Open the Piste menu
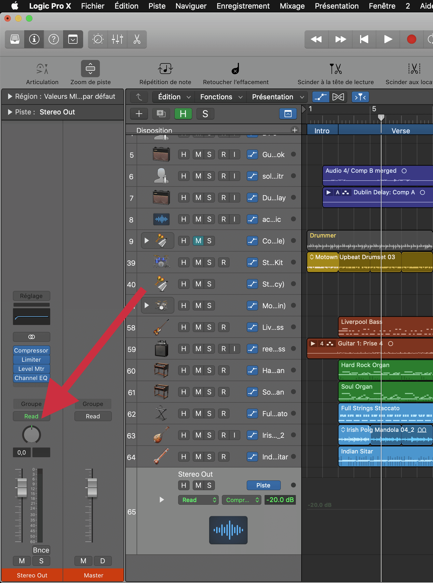The width and height of the screenshot is (433, 583). [x=157, y=6]
